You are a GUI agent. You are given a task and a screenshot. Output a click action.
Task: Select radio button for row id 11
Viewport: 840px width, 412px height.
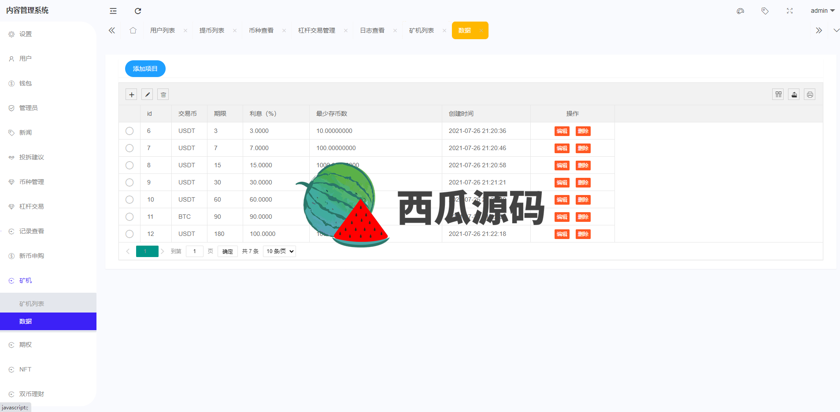tap(130, 217)
